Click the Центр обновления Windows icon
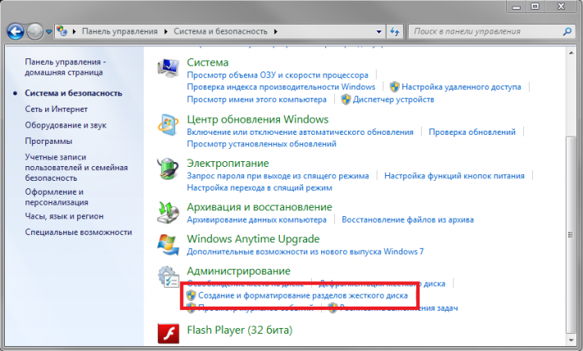 click(168, 125)
